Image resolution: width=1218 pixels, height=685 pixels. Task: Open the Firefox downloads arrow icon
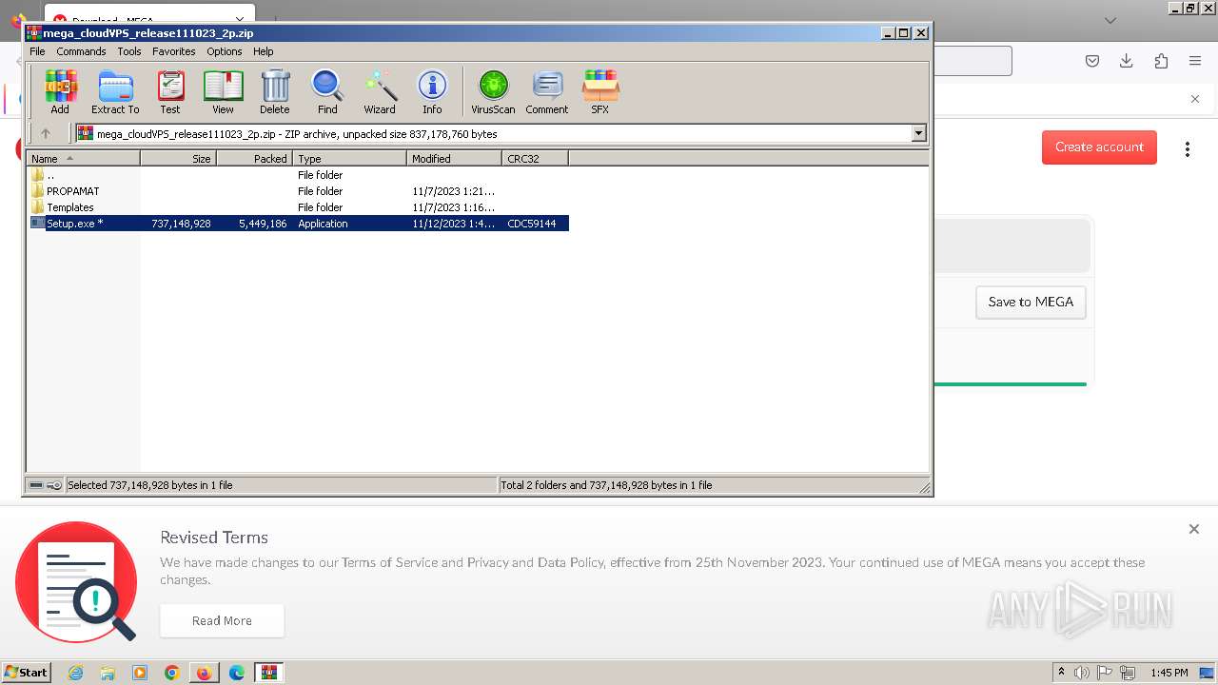(1127, 61)
